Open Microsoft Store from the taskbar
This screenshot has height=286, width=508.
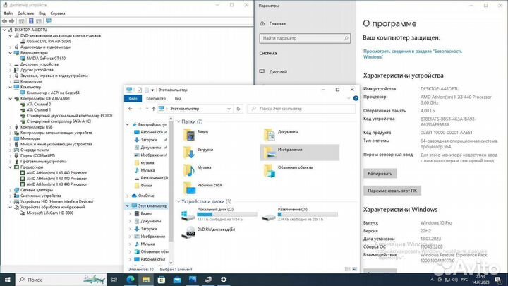[x=162, y=280]
